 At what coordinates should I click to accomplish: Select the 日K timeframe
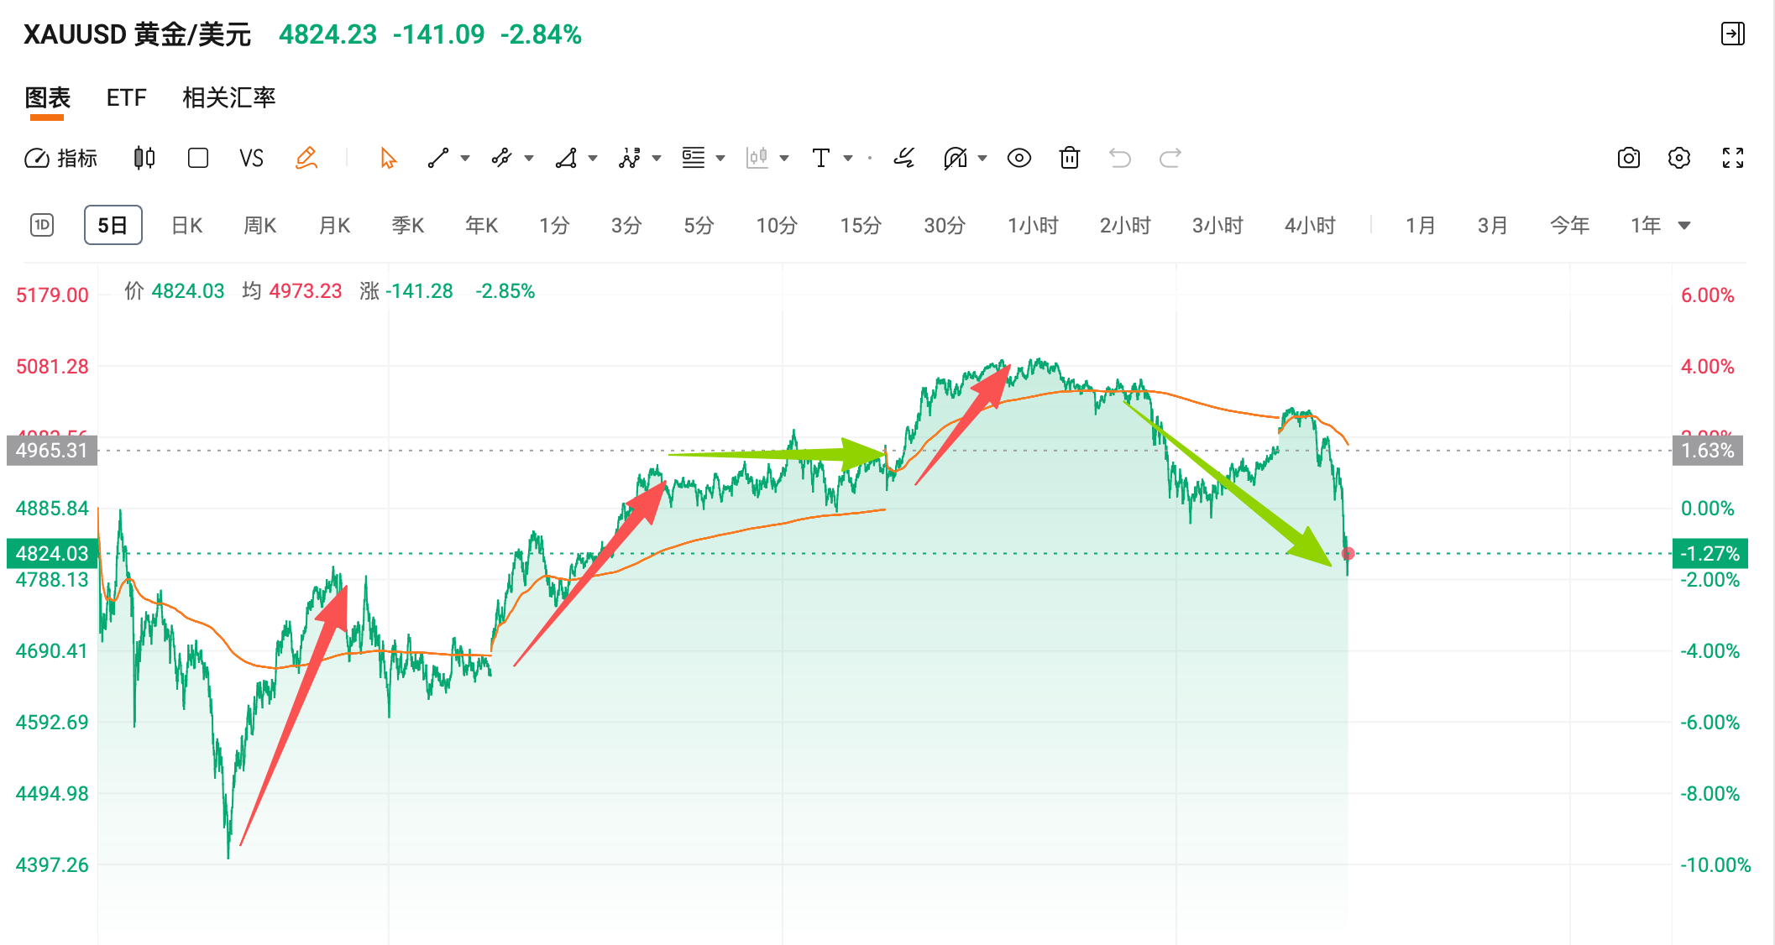186,226
